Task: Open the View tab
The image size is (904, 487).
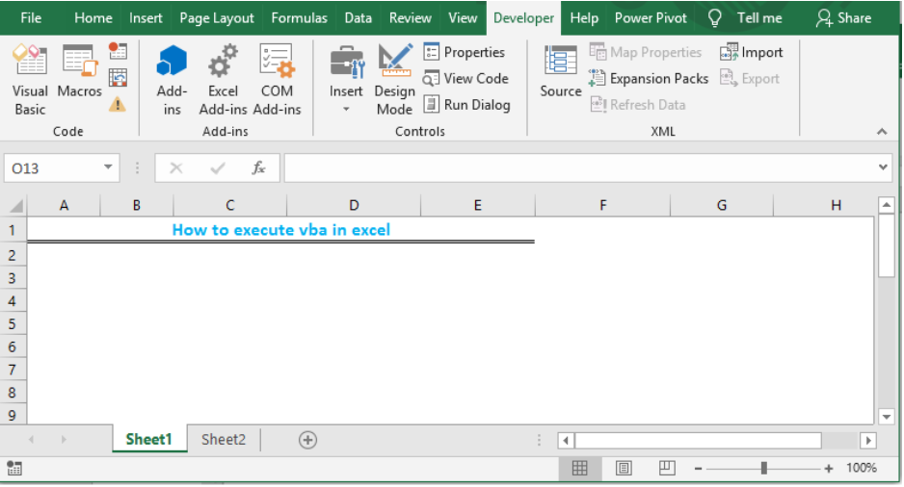Action: click(463, 18)
